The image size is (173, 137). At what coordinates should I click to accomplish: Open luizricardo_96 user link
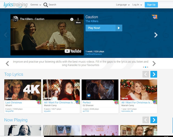(x=127, y=111)
